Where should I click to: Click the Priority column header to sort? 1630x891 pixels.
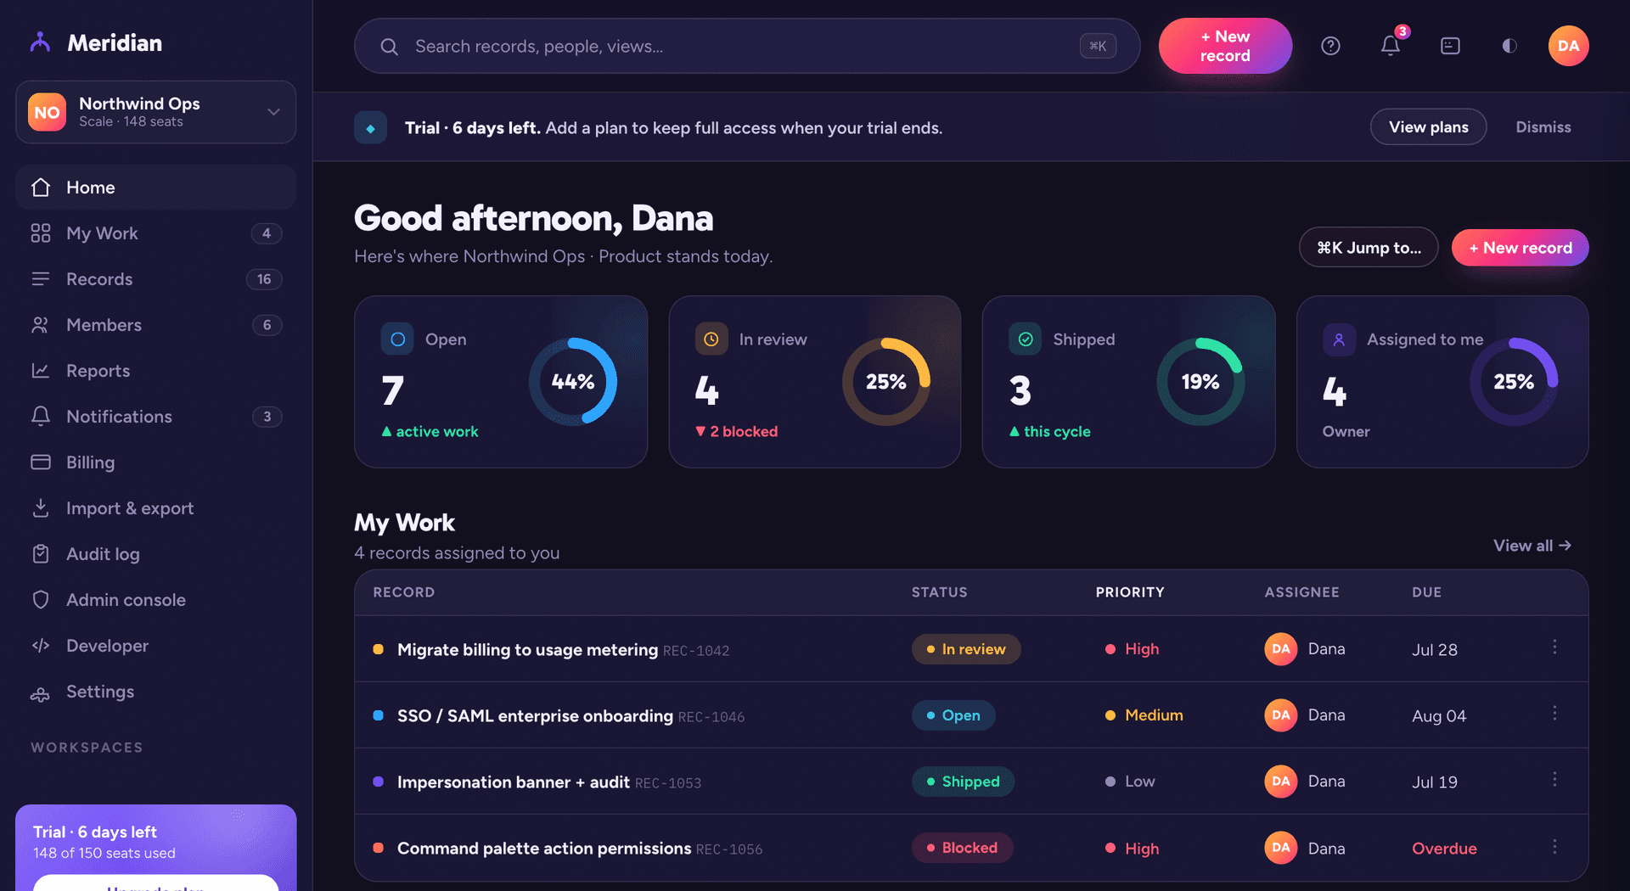[1129, 592]
